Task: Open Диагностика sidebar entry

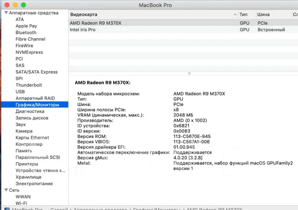Action: point(30,112)
